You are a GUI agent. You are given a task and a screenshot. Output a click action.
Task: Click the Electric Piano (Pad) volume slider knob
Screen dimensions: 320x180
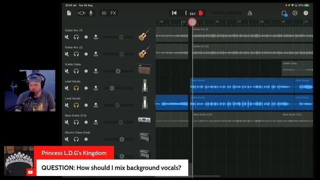click(x=122, y=139)
